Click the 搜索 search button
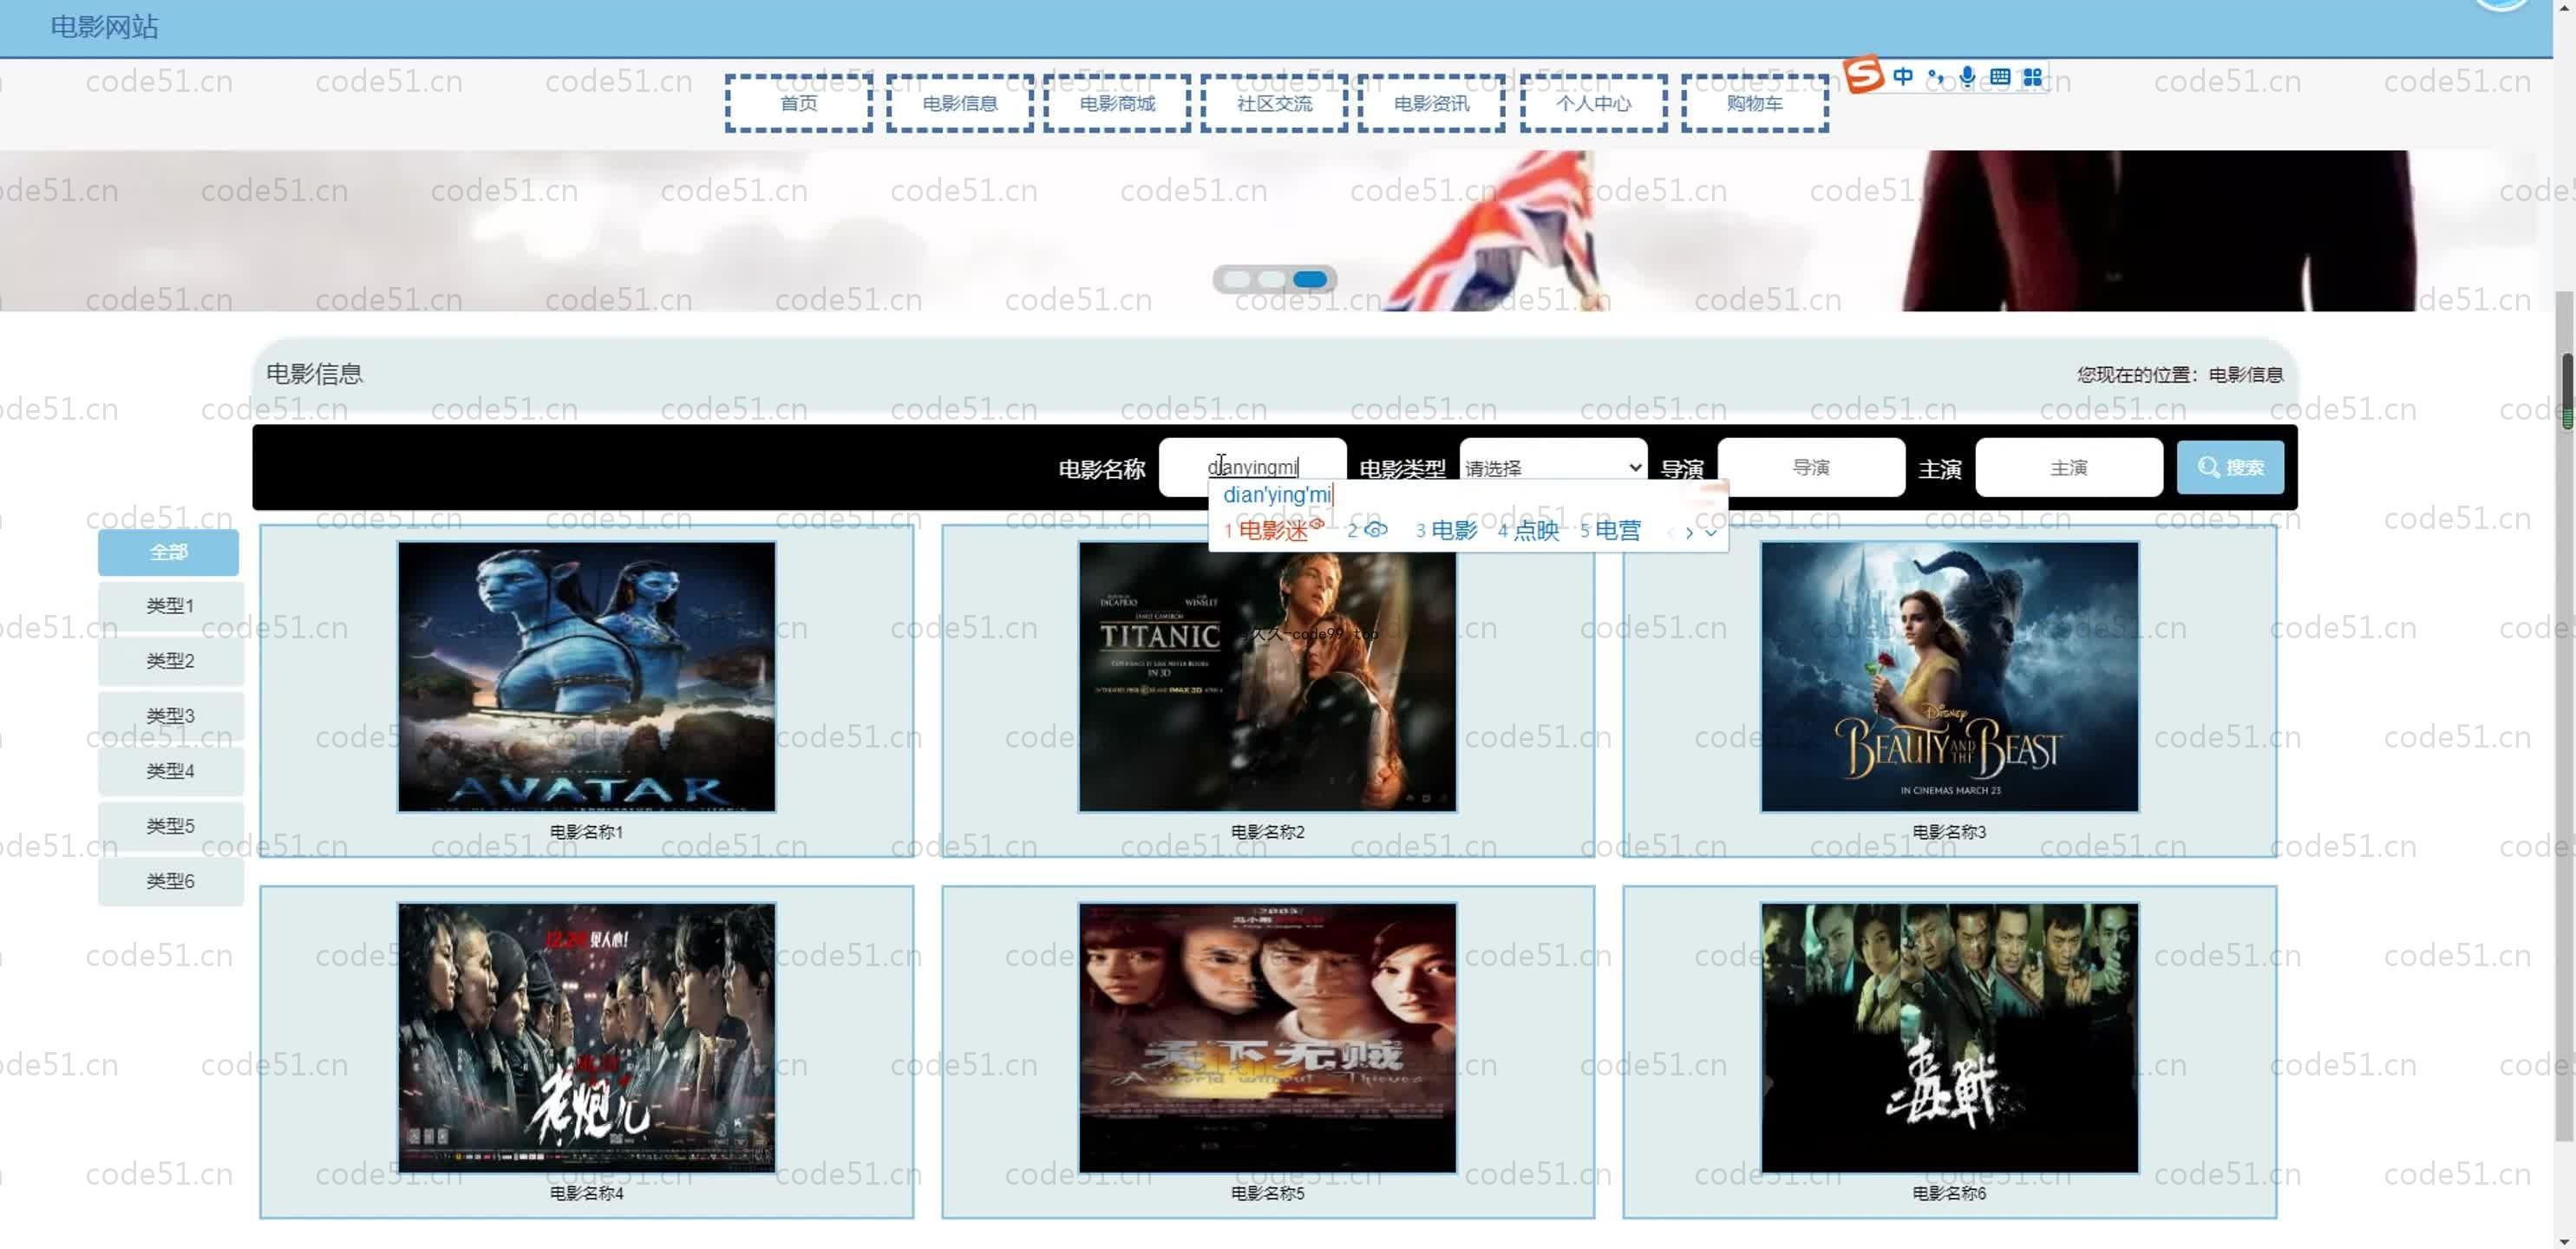 tap(2229, 467)
